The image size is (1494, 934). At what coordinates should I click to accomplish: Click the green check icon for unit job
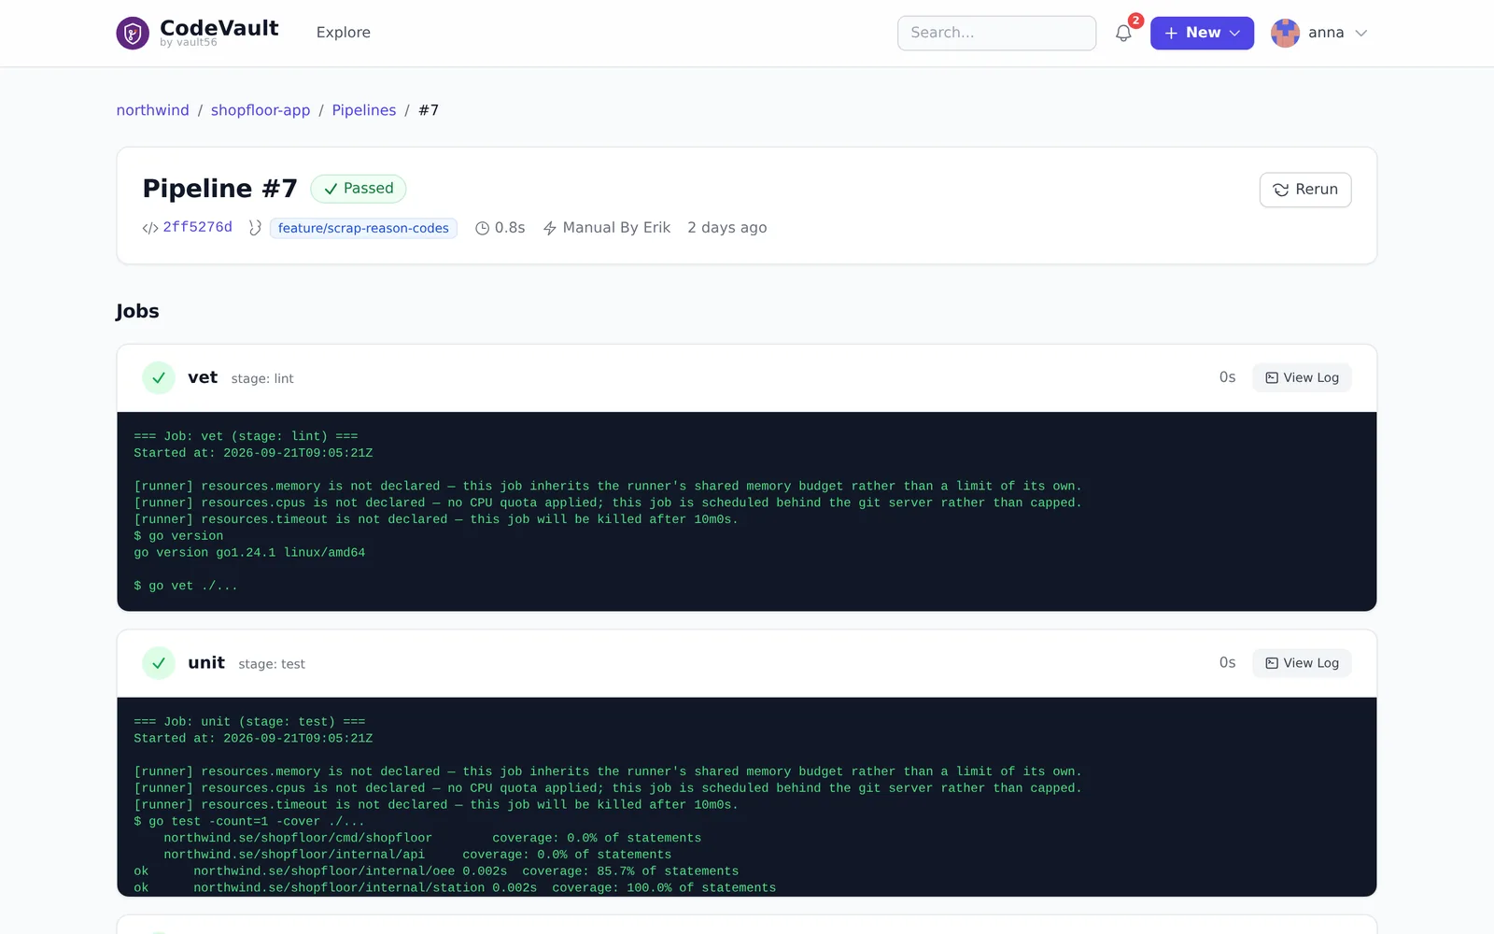pos(159,663)
